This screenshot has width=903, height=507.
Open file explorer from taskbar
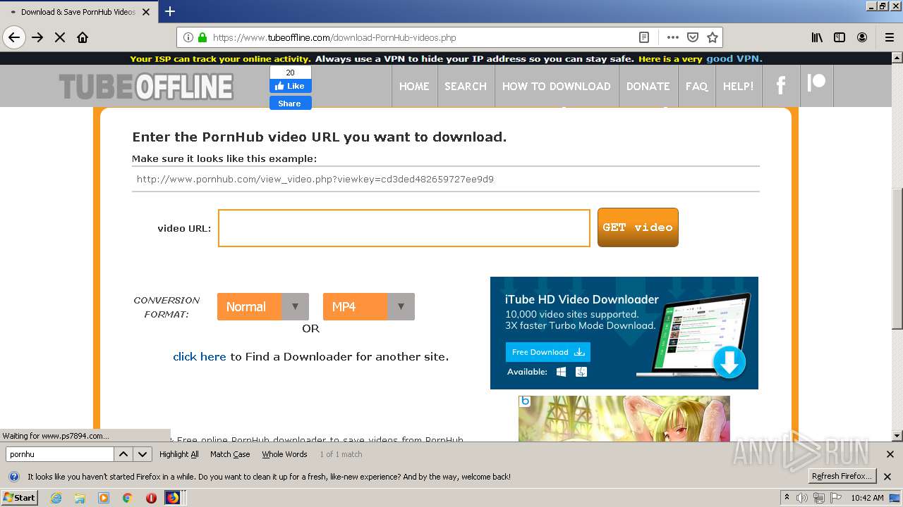(80, 498)
